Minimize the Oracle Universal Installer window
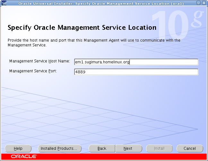Screen dimensions: 208x161 (x=198, y=3)
